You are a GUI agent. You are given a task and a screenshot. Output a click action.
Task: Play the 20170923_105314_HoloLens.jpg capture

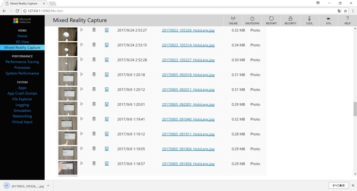click(82, 45)
